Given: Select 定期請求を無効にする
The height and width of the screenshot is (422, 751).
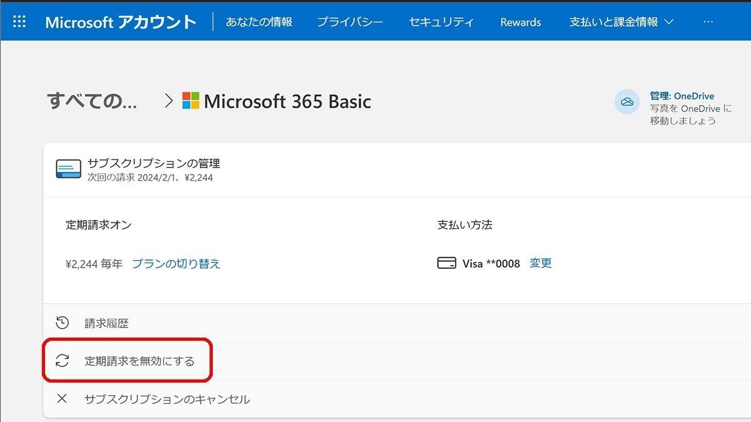Looking at the screenshot, I should click(140, 361).
